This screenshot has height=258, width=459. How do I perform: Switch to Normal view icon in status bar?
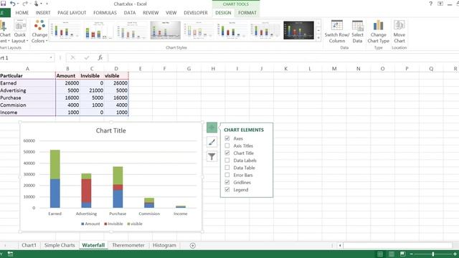380,254
